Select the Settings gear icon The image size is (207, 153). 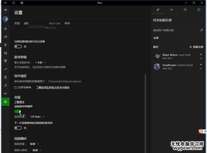point(5,102)
